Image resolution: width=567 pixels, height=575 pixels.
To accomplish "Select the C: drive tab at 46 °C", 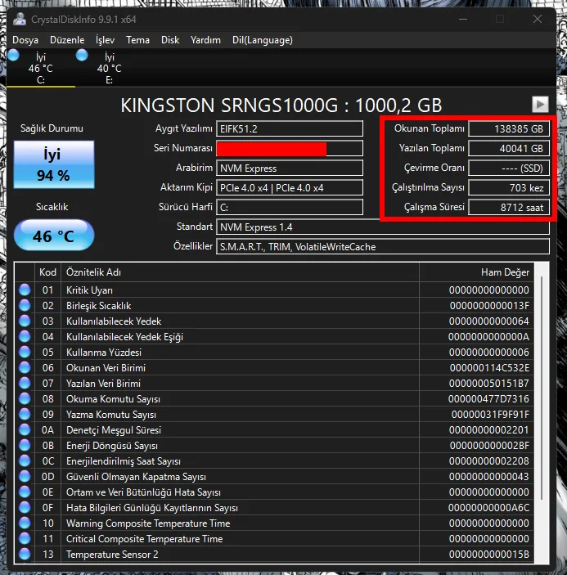I will 40,68.
